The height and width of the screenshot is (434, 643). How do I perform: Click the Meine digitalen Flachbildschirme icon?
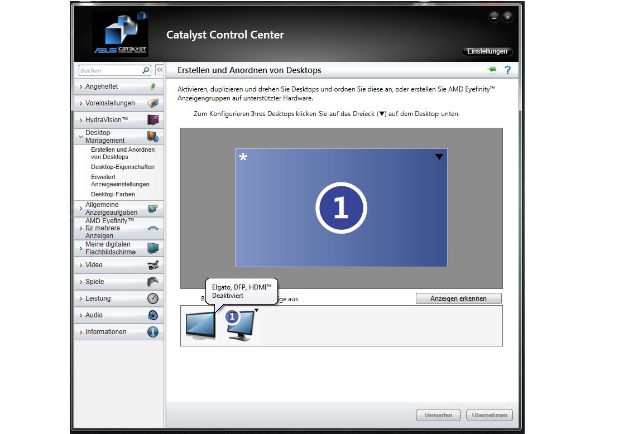[153, 248]
